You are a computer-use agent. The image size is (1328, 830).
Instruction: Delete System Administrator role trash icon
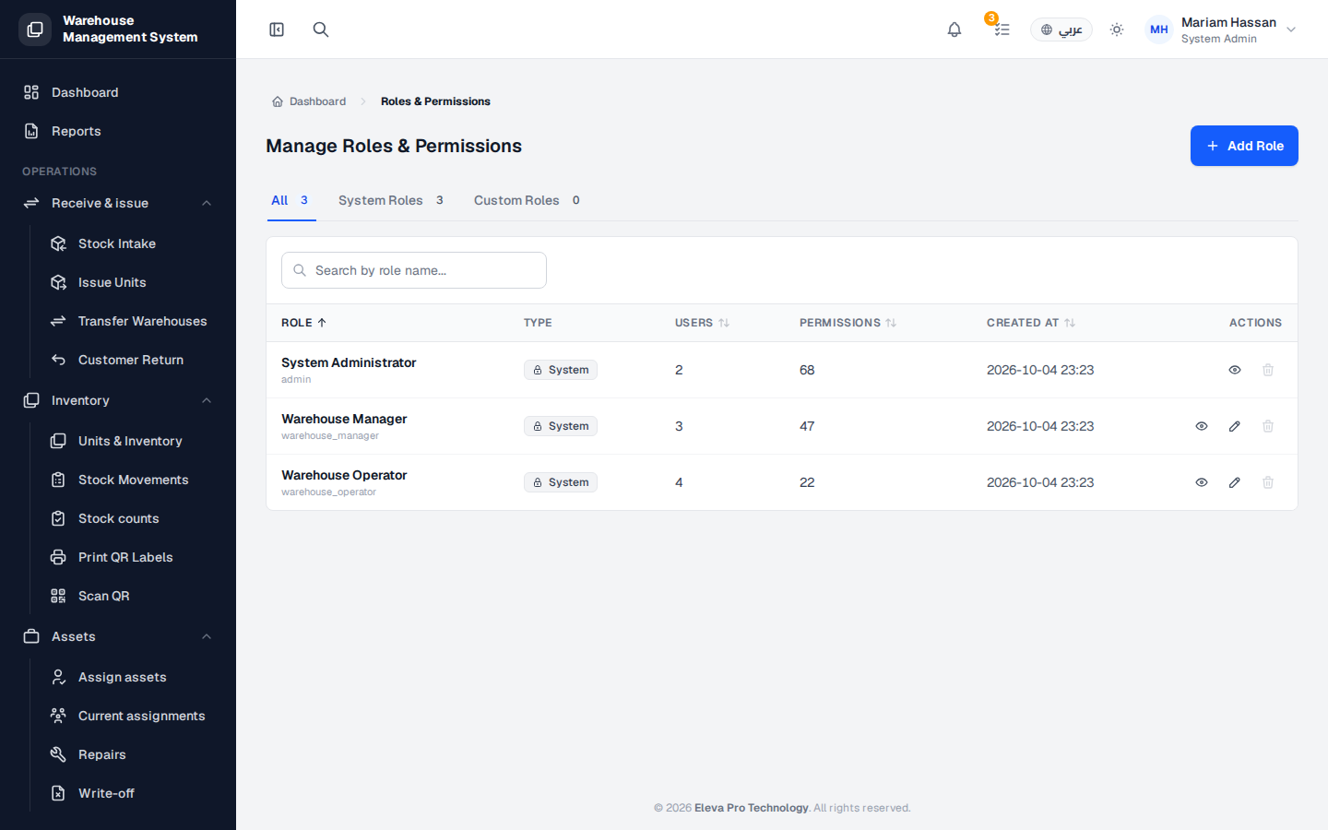1268,370
